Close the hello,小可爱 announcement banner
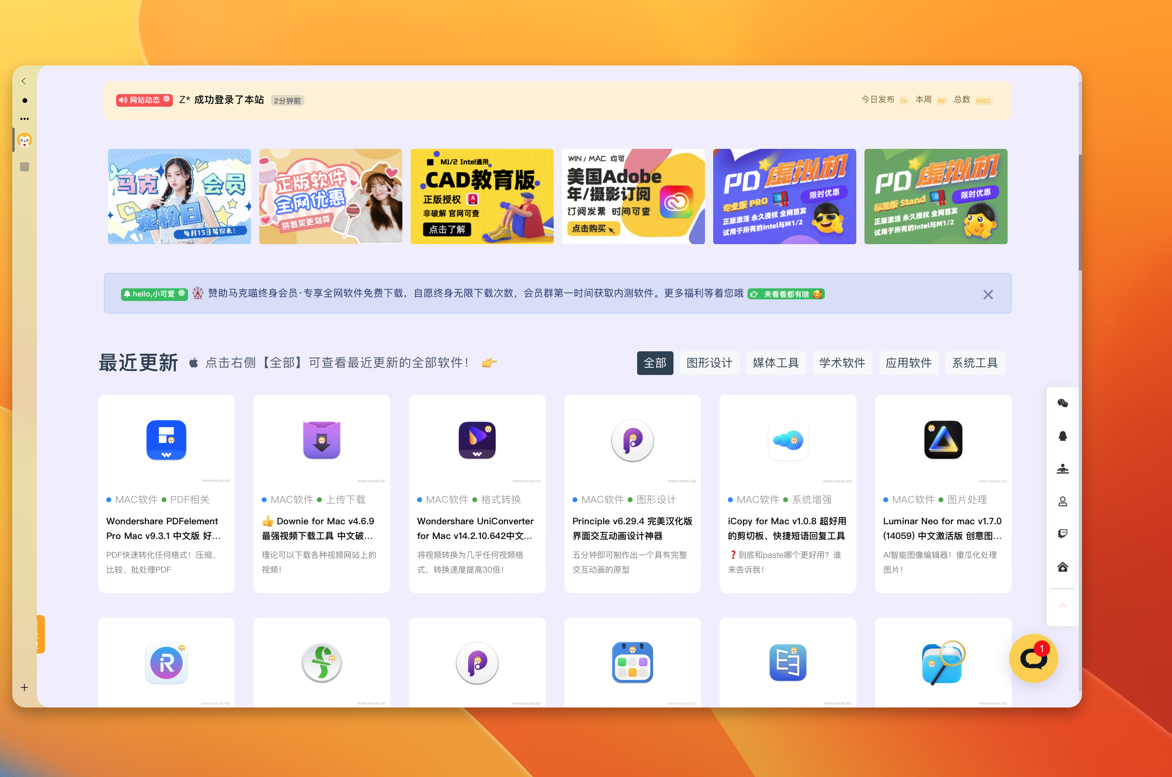Screen dimensions: 1172x777 coord(988,295)
